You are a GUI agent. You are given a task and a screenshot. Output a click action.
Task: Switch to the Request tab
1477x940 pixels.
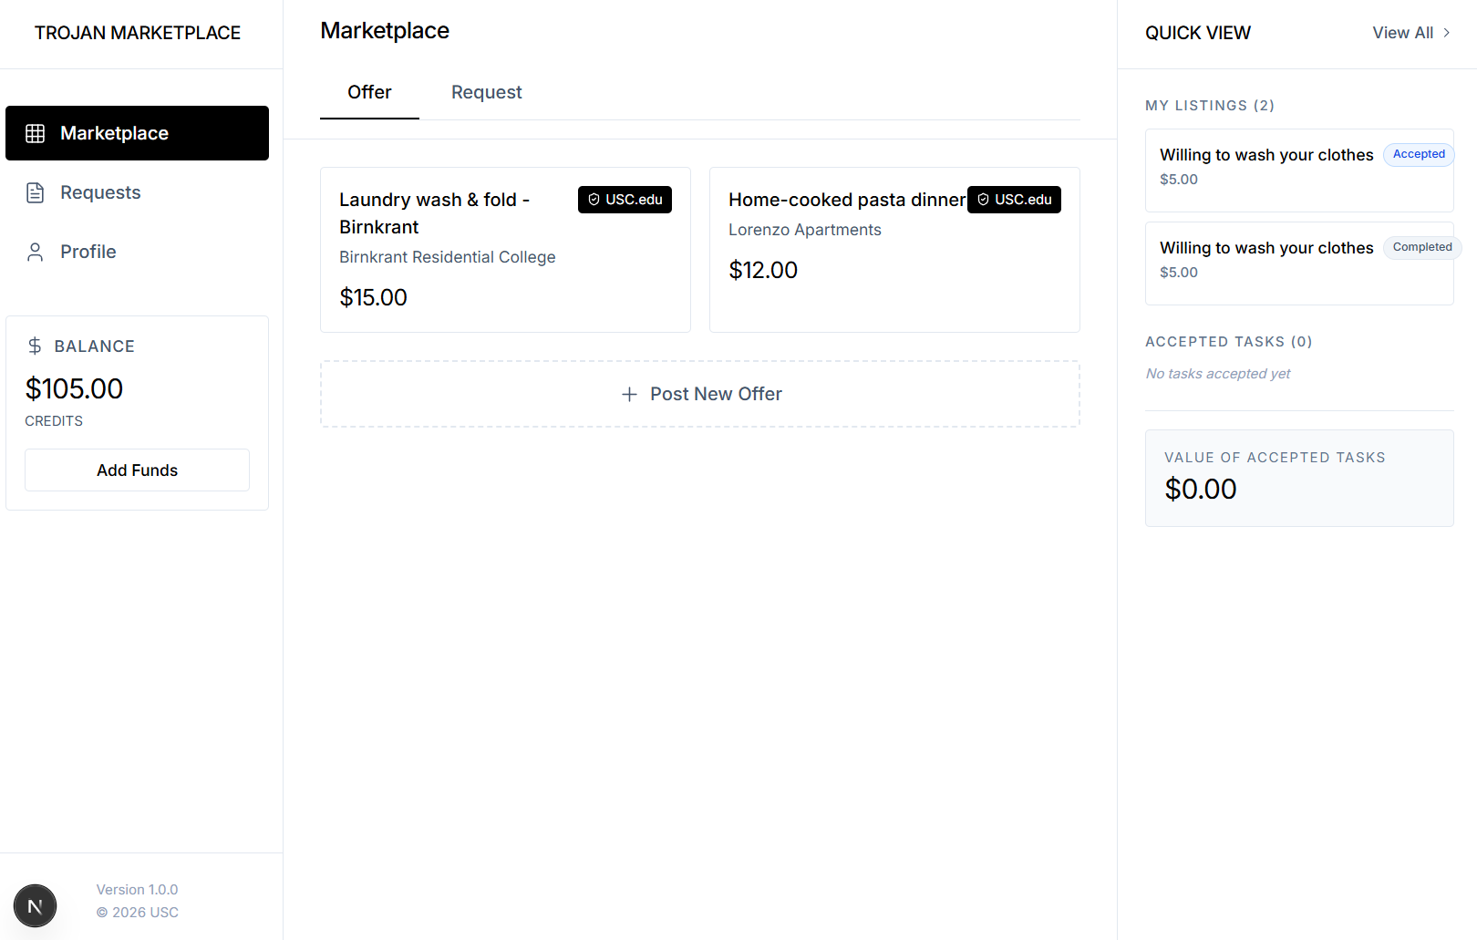point(486,92)
